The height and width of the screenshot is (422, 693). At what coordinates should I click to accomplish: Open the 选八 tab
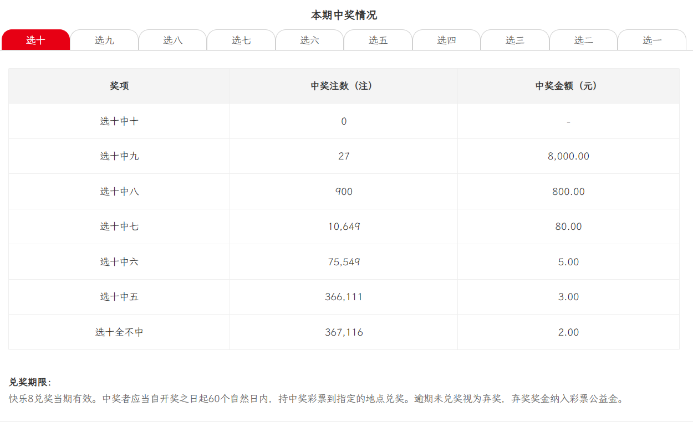tap(172, 40)
